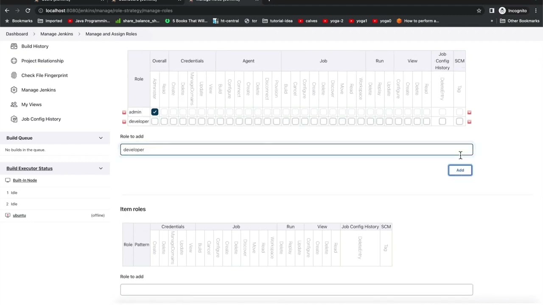Image resolution: width=543 pixels, height=305 pixels.
Task: Open the Incognito profile icon
Action: tap(502, 11)
